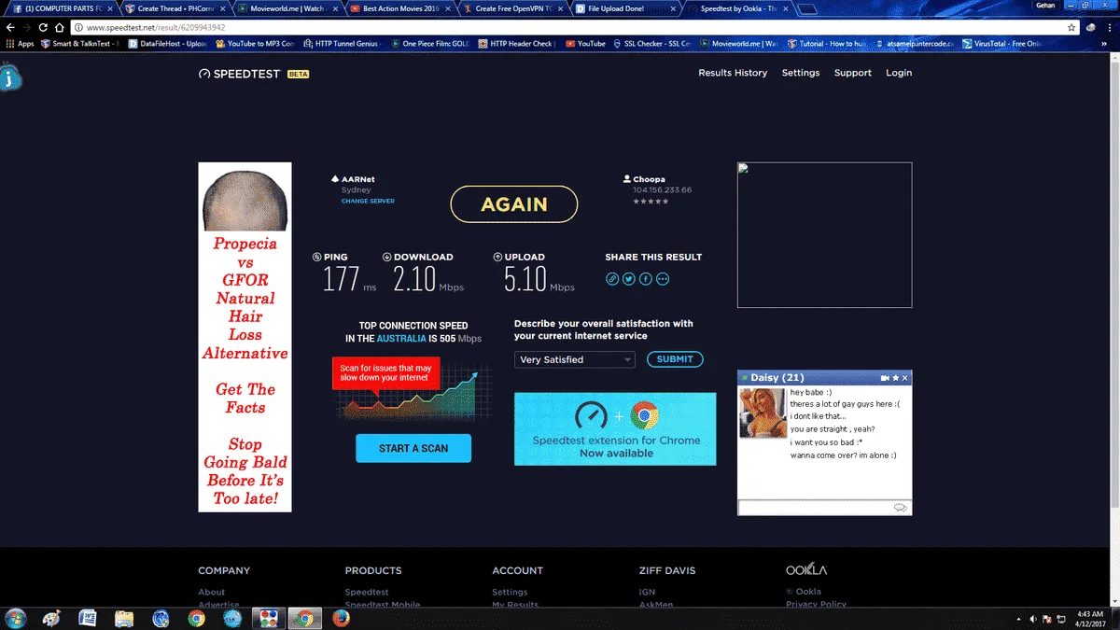1120x630 pixels.
Task: Open Firefox from taskbar
Action: point(341,618)
